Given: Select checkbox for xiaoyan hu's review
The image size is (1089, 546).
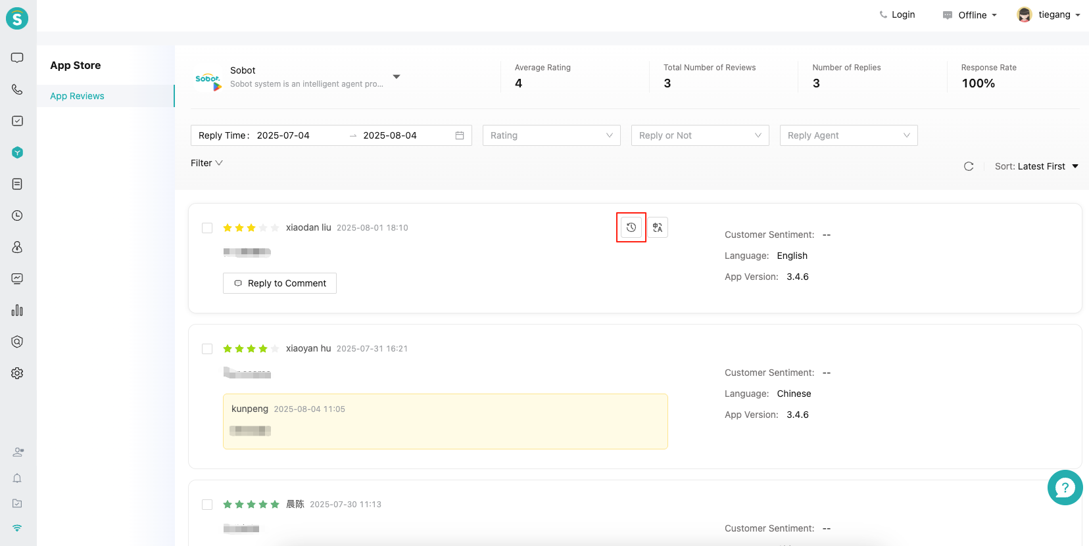Looking at the screenshot, I should point(207,349).
